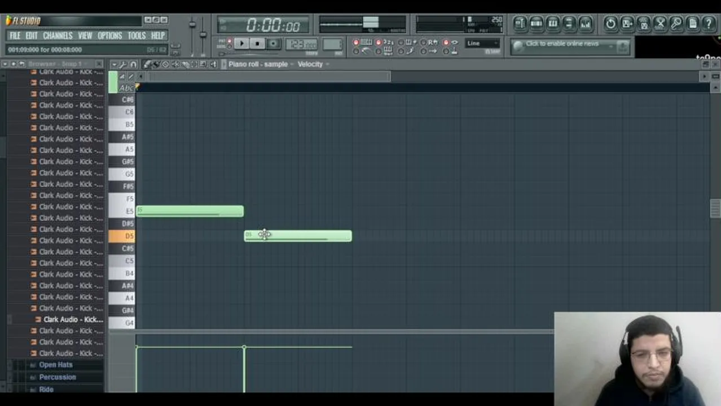Click the tempo 123 field

pyautogui.click(x=301, y=43)
